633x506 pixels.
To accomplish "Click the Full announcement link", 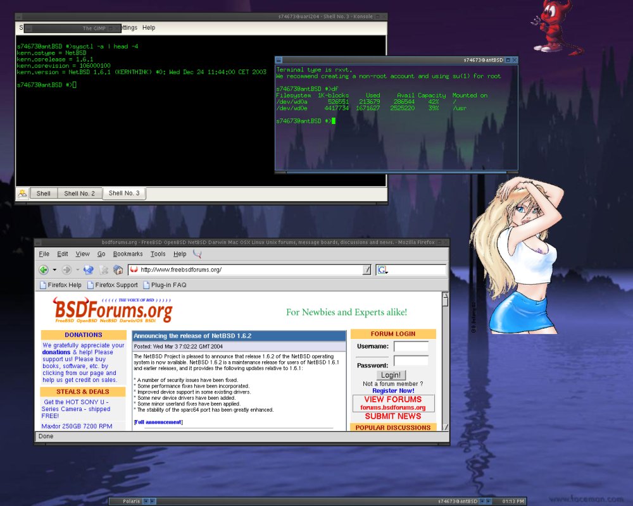I will pos(158,422).
